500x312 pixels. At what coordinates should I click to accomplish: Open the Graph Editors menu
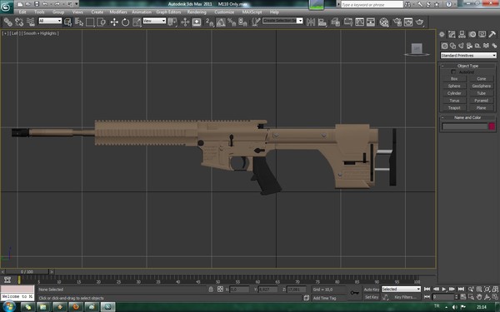coord(168,12)
